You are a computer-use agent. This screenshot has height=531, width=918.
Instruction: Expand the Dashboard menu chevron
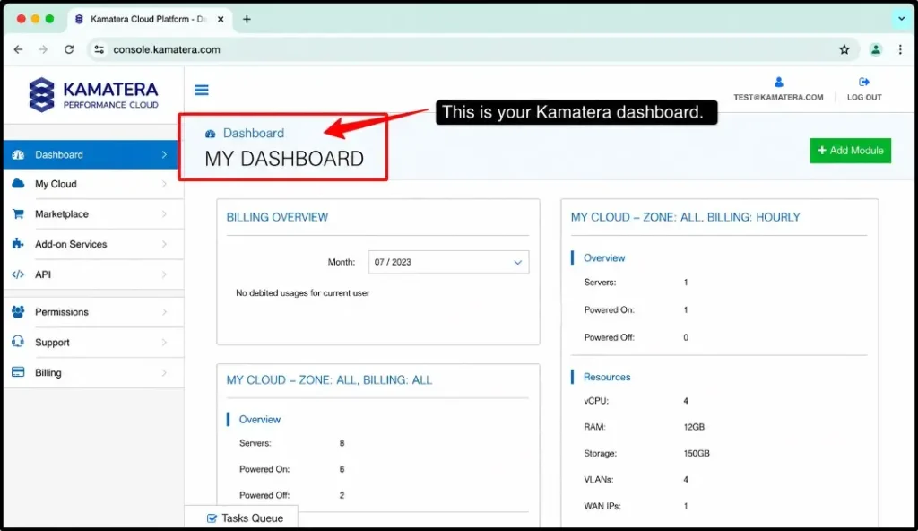165,155
